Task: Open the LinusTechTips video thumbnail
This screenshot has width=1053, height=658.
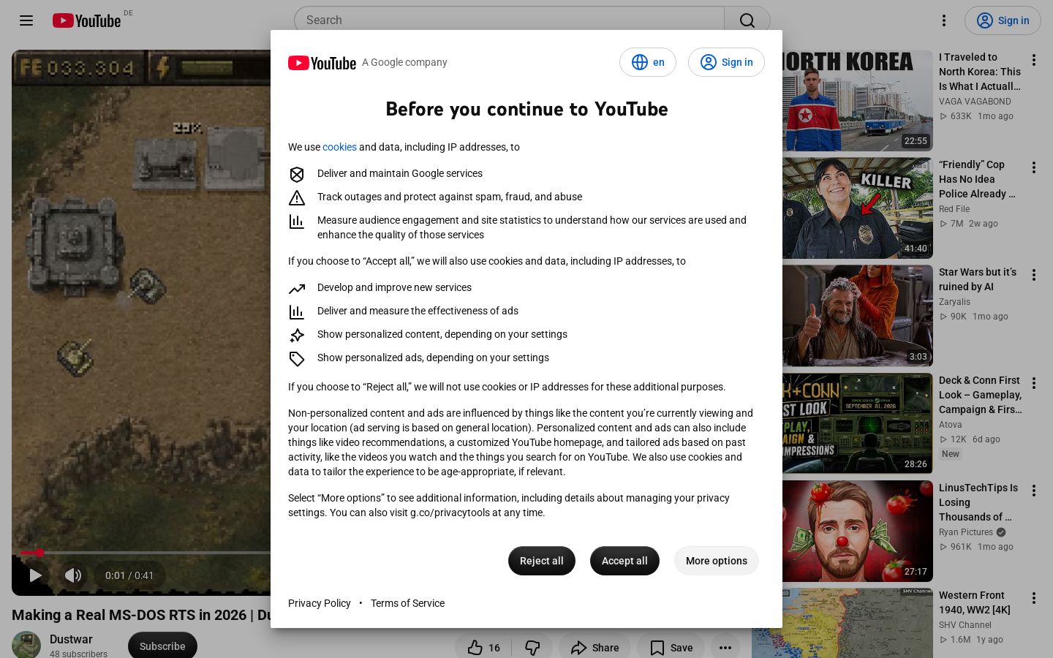Action: click(x=858, y=532)
